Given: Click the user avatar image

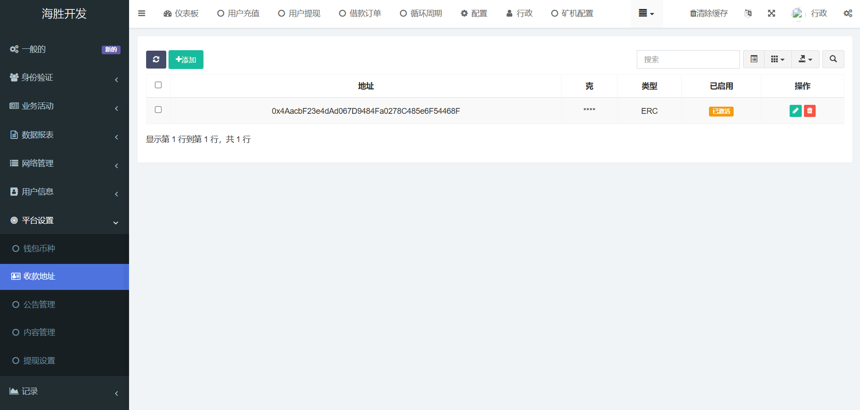Looking at the screenshot, I should [x=797, y=13].
